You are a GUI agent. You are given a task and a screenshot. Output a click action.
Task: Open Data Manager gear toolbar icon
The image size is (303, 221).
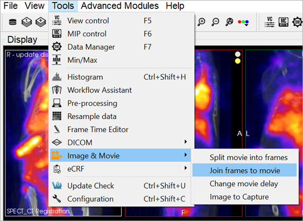297,22
